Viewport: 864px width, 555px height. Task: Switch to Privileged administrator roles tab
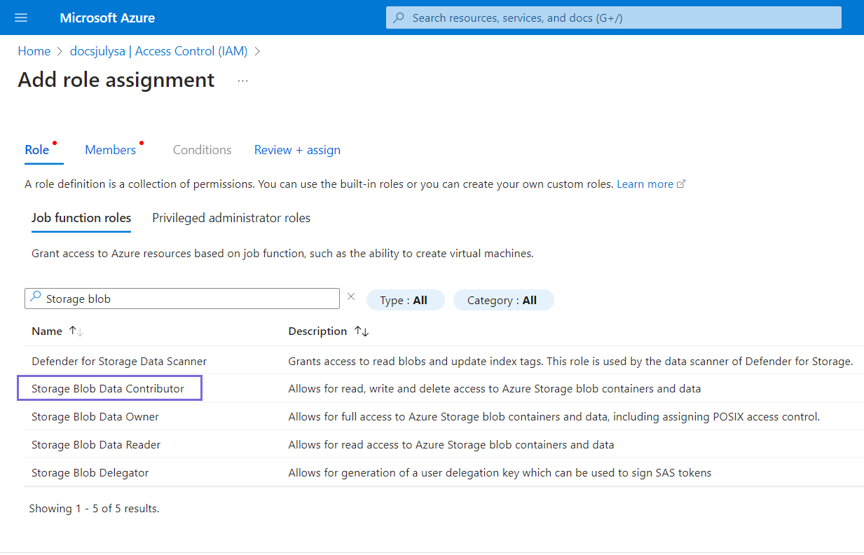coord(231,218)
